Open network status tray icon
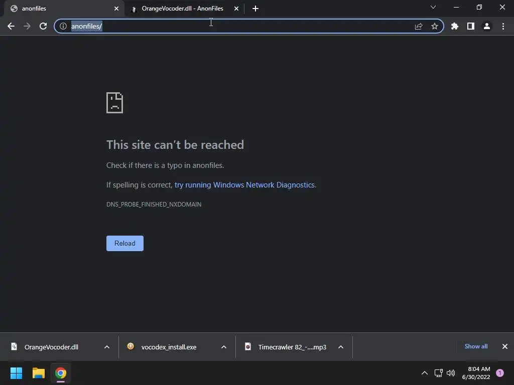 [x=439, y=373]
